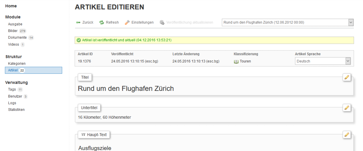The width and height of the screenshot is (363, 151).
Task: Open Statistiken page
Action: [16, 109]
